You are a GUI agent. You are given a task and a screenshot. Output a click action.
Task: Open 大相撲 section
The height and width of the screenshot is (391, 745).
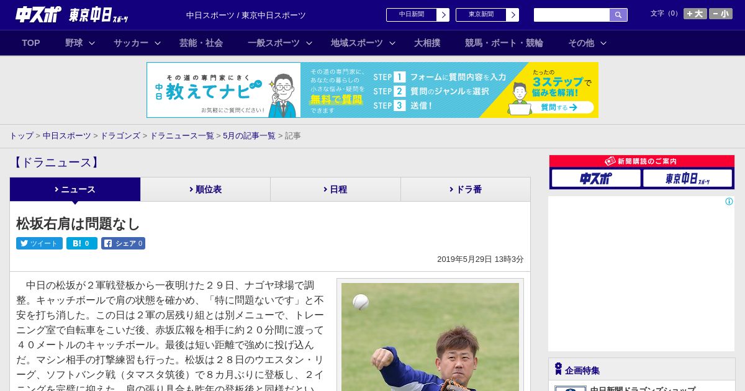pos(427,43)
